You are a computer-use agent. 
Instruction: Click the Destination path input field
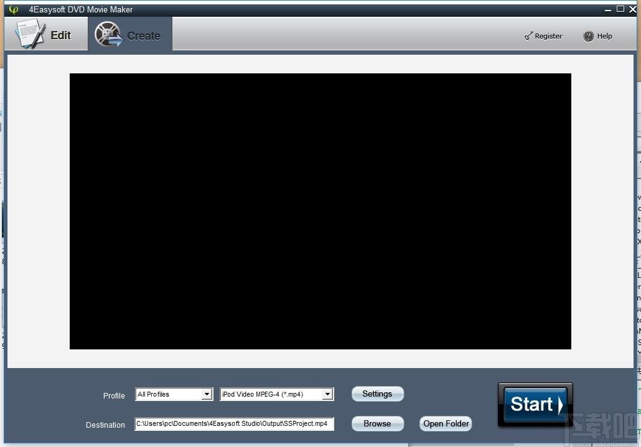tap(234, 424)
